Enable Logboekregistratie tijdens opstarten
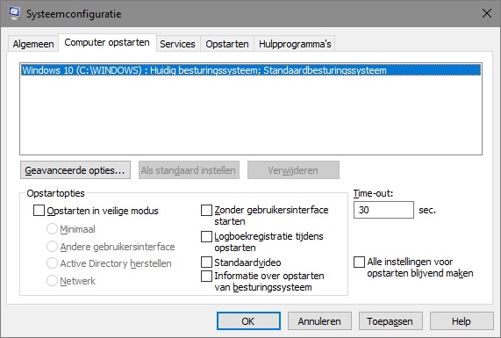501x338 pixels. (206, 236)
